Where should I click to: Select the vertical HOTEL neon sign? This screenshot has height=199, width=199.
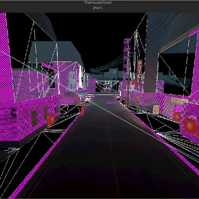coord(140,72)
